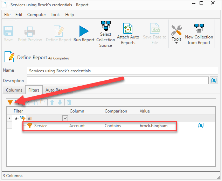Click the Delete filter trash icon
This screenshot has height=181, width=222.
pos(69,102)
